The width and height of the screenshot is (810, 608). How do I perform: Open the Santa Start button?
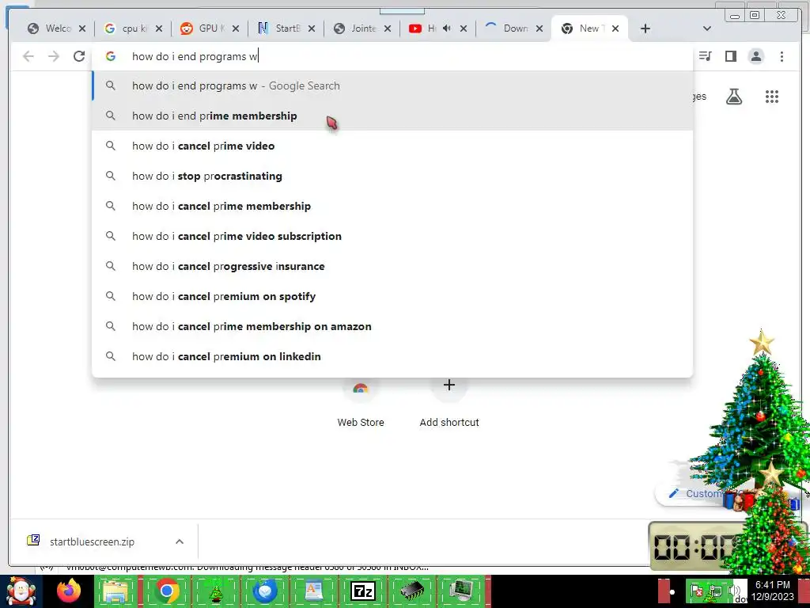(21, 592)
